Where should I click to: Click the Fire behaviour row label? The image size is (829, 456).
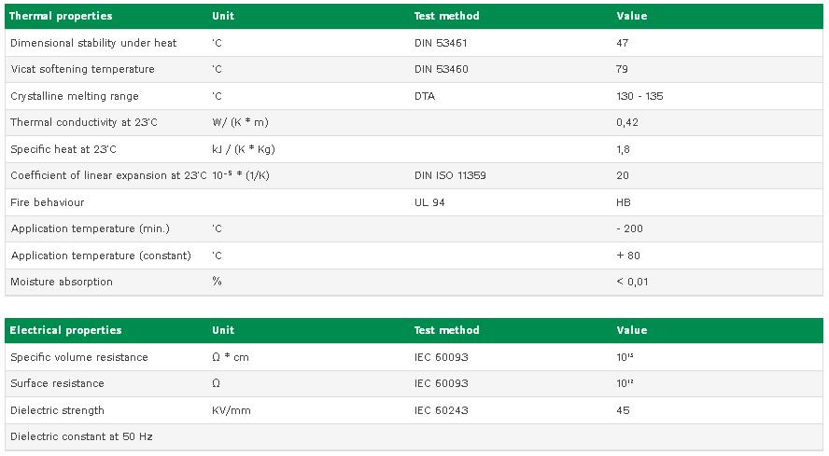[47, 202]
